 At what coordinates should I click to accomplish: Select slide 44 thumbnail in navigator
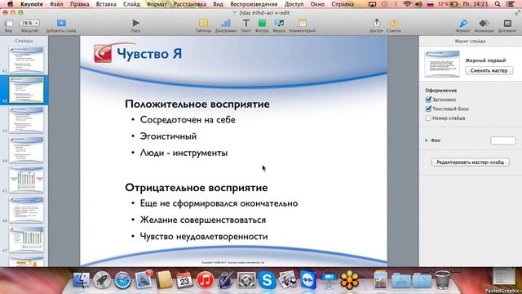click(26, 150)
